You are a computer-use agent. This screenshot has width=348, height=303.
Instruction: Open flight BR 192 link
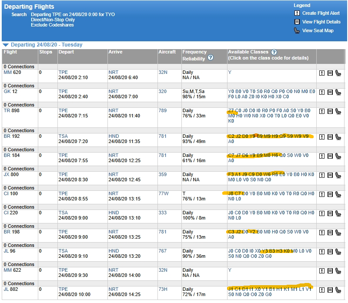coord(12,136)
